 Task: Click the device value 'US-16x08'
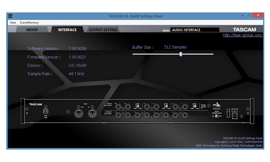77,65
